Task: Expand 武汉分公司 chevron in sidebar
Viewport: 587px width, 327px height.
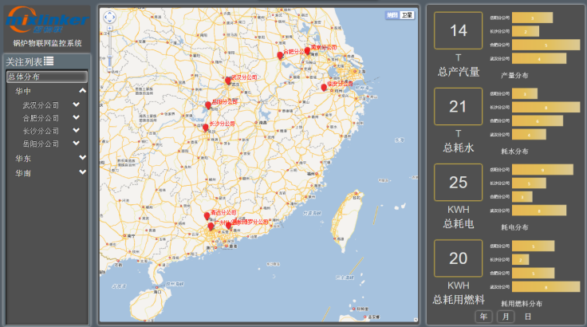Action: click(x=77, y=104)
